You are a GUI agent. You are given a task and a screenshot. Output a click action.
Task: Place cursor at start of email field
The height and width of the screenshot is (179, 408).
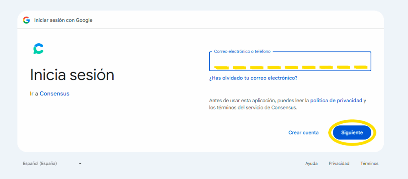(x=216, y=61)
